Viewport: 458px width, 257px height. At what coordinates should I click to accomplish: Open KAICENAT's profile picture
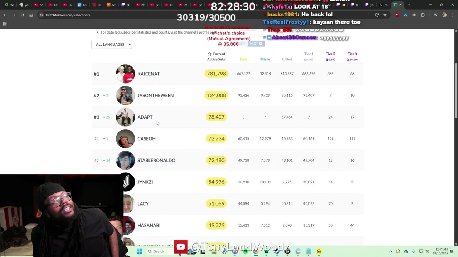(125, 74)
